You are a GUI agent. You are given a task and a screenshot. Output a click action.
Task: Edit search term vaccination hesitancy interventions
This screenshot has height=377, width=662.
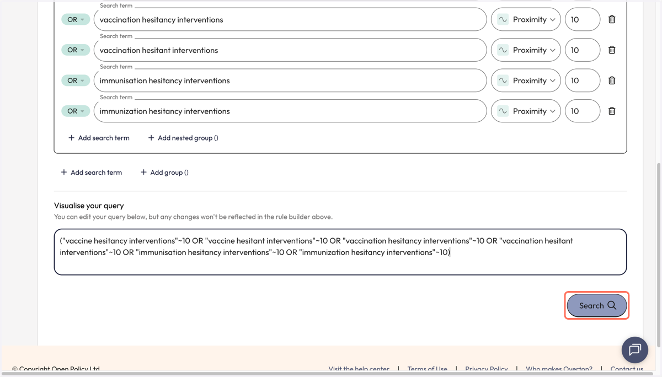pos(290,19)
